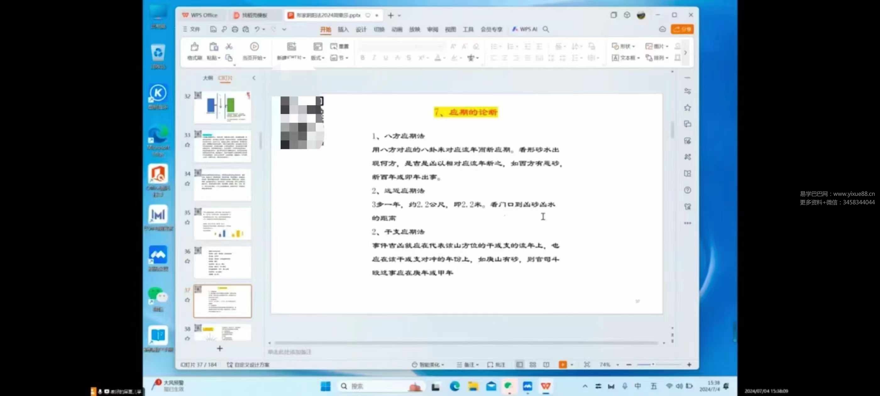Click the Cut icon in the ribbon

pyautogui.click(x=229, y=46)
